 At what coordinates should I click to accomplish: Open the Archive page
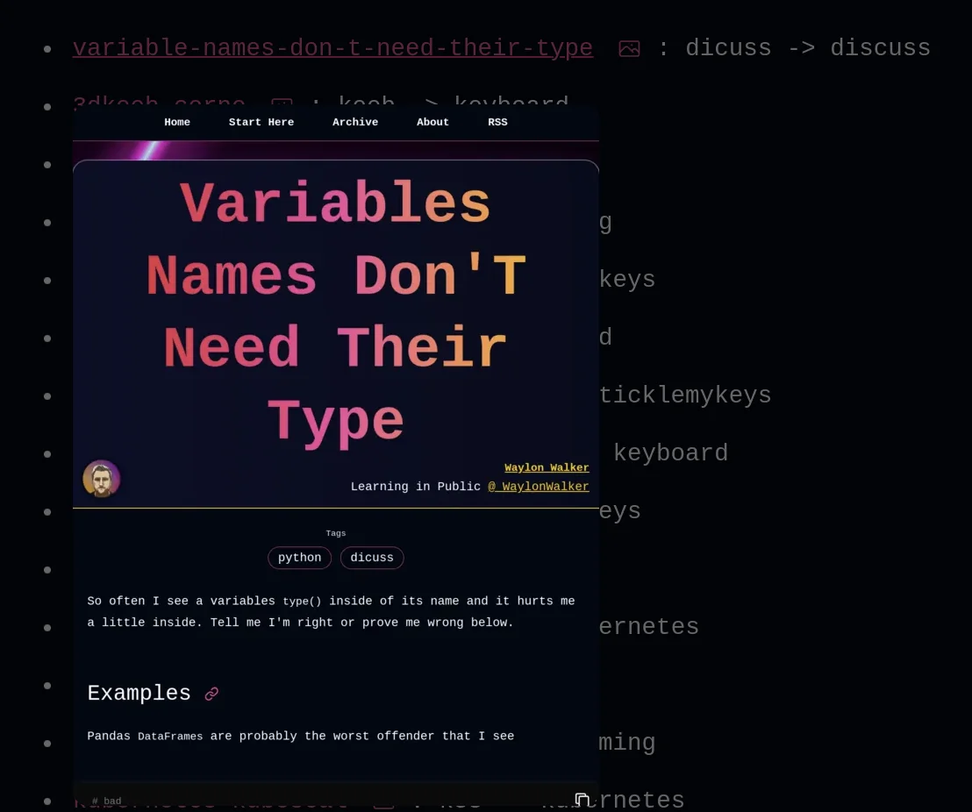(355, 122)
